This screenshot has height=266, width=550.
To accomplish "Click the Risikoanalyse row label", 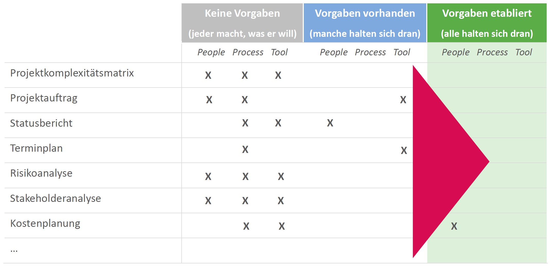I will pyautogui.click(x=41, y=173).
